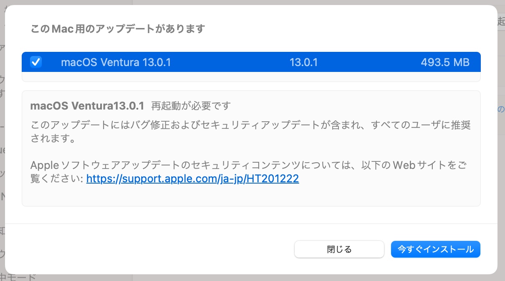Uncheck the macOS Ventura 13.0.1 update checkbox

36,62
